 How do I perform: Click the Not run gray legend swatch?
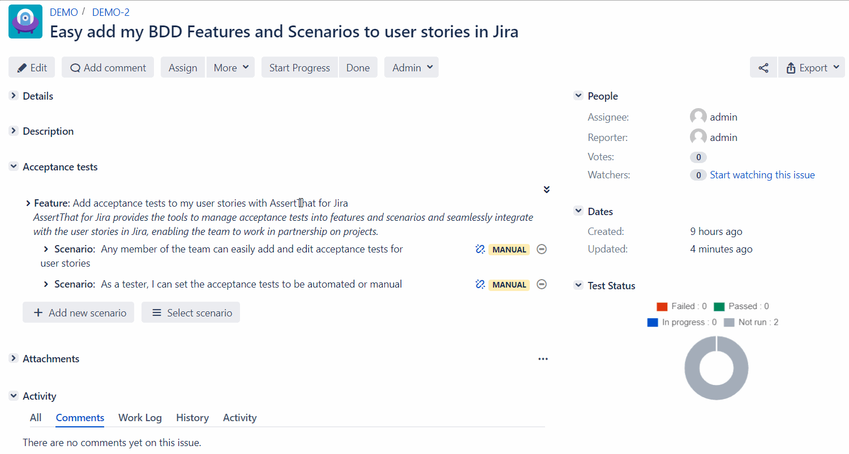729,322
